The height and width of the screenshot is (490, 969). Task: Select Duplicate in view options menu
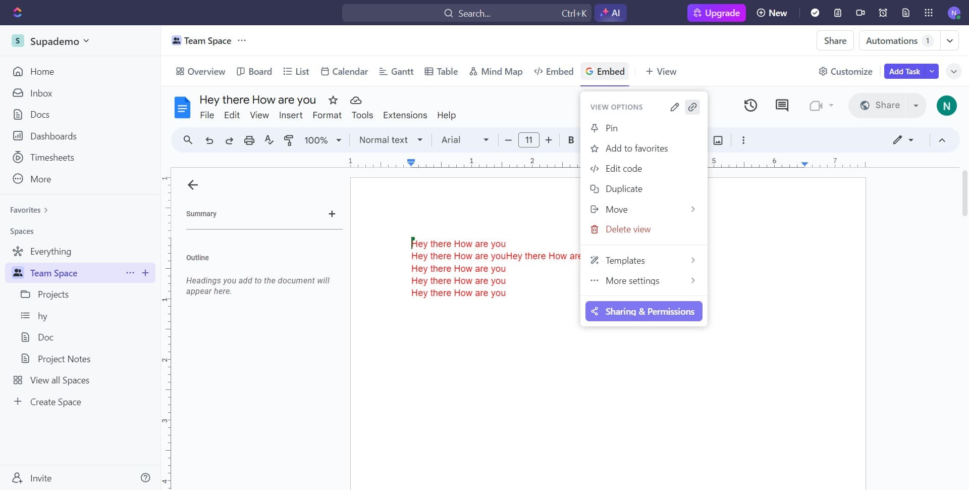point(624,189)
